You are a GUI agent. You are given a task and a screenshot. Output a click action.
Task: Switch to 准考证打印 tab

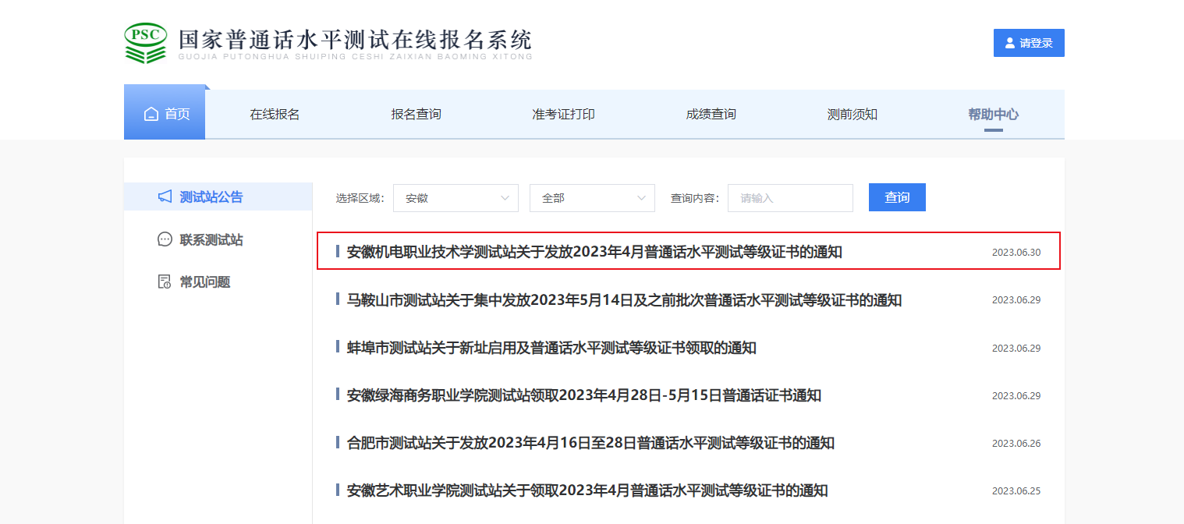[x=563, y=115]
